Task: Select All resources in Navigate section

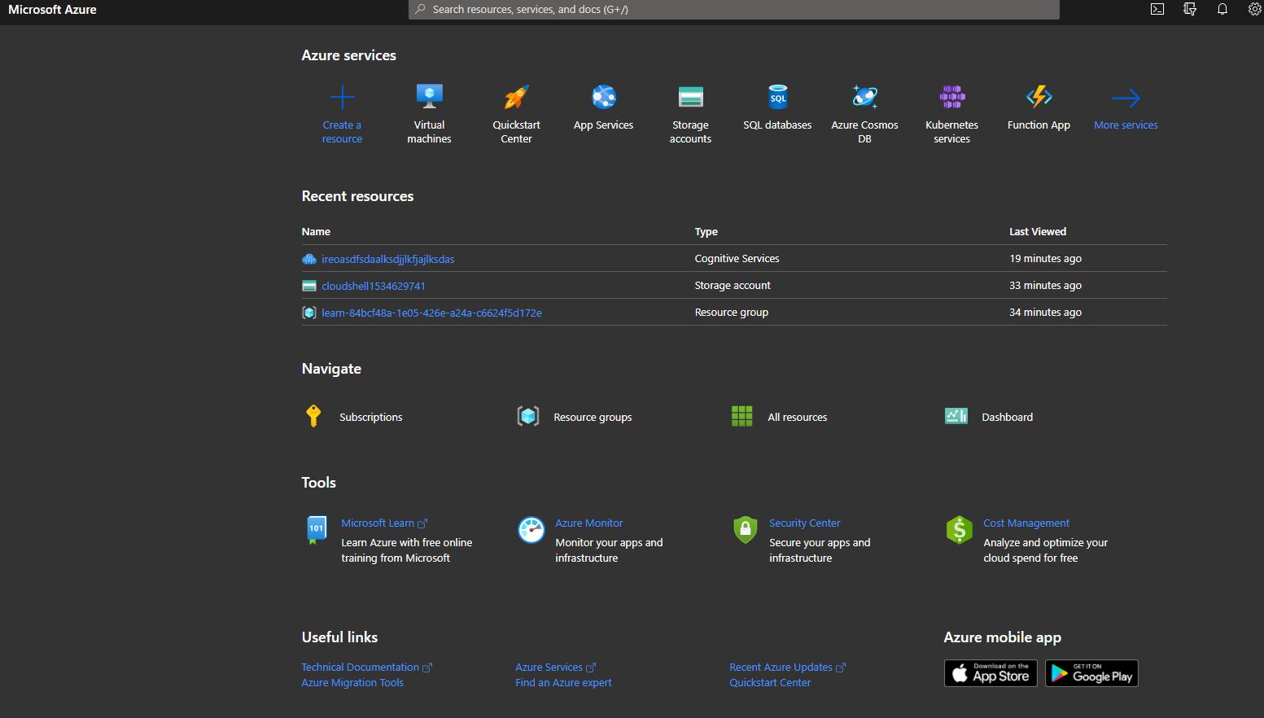Action: coord(797,416)
